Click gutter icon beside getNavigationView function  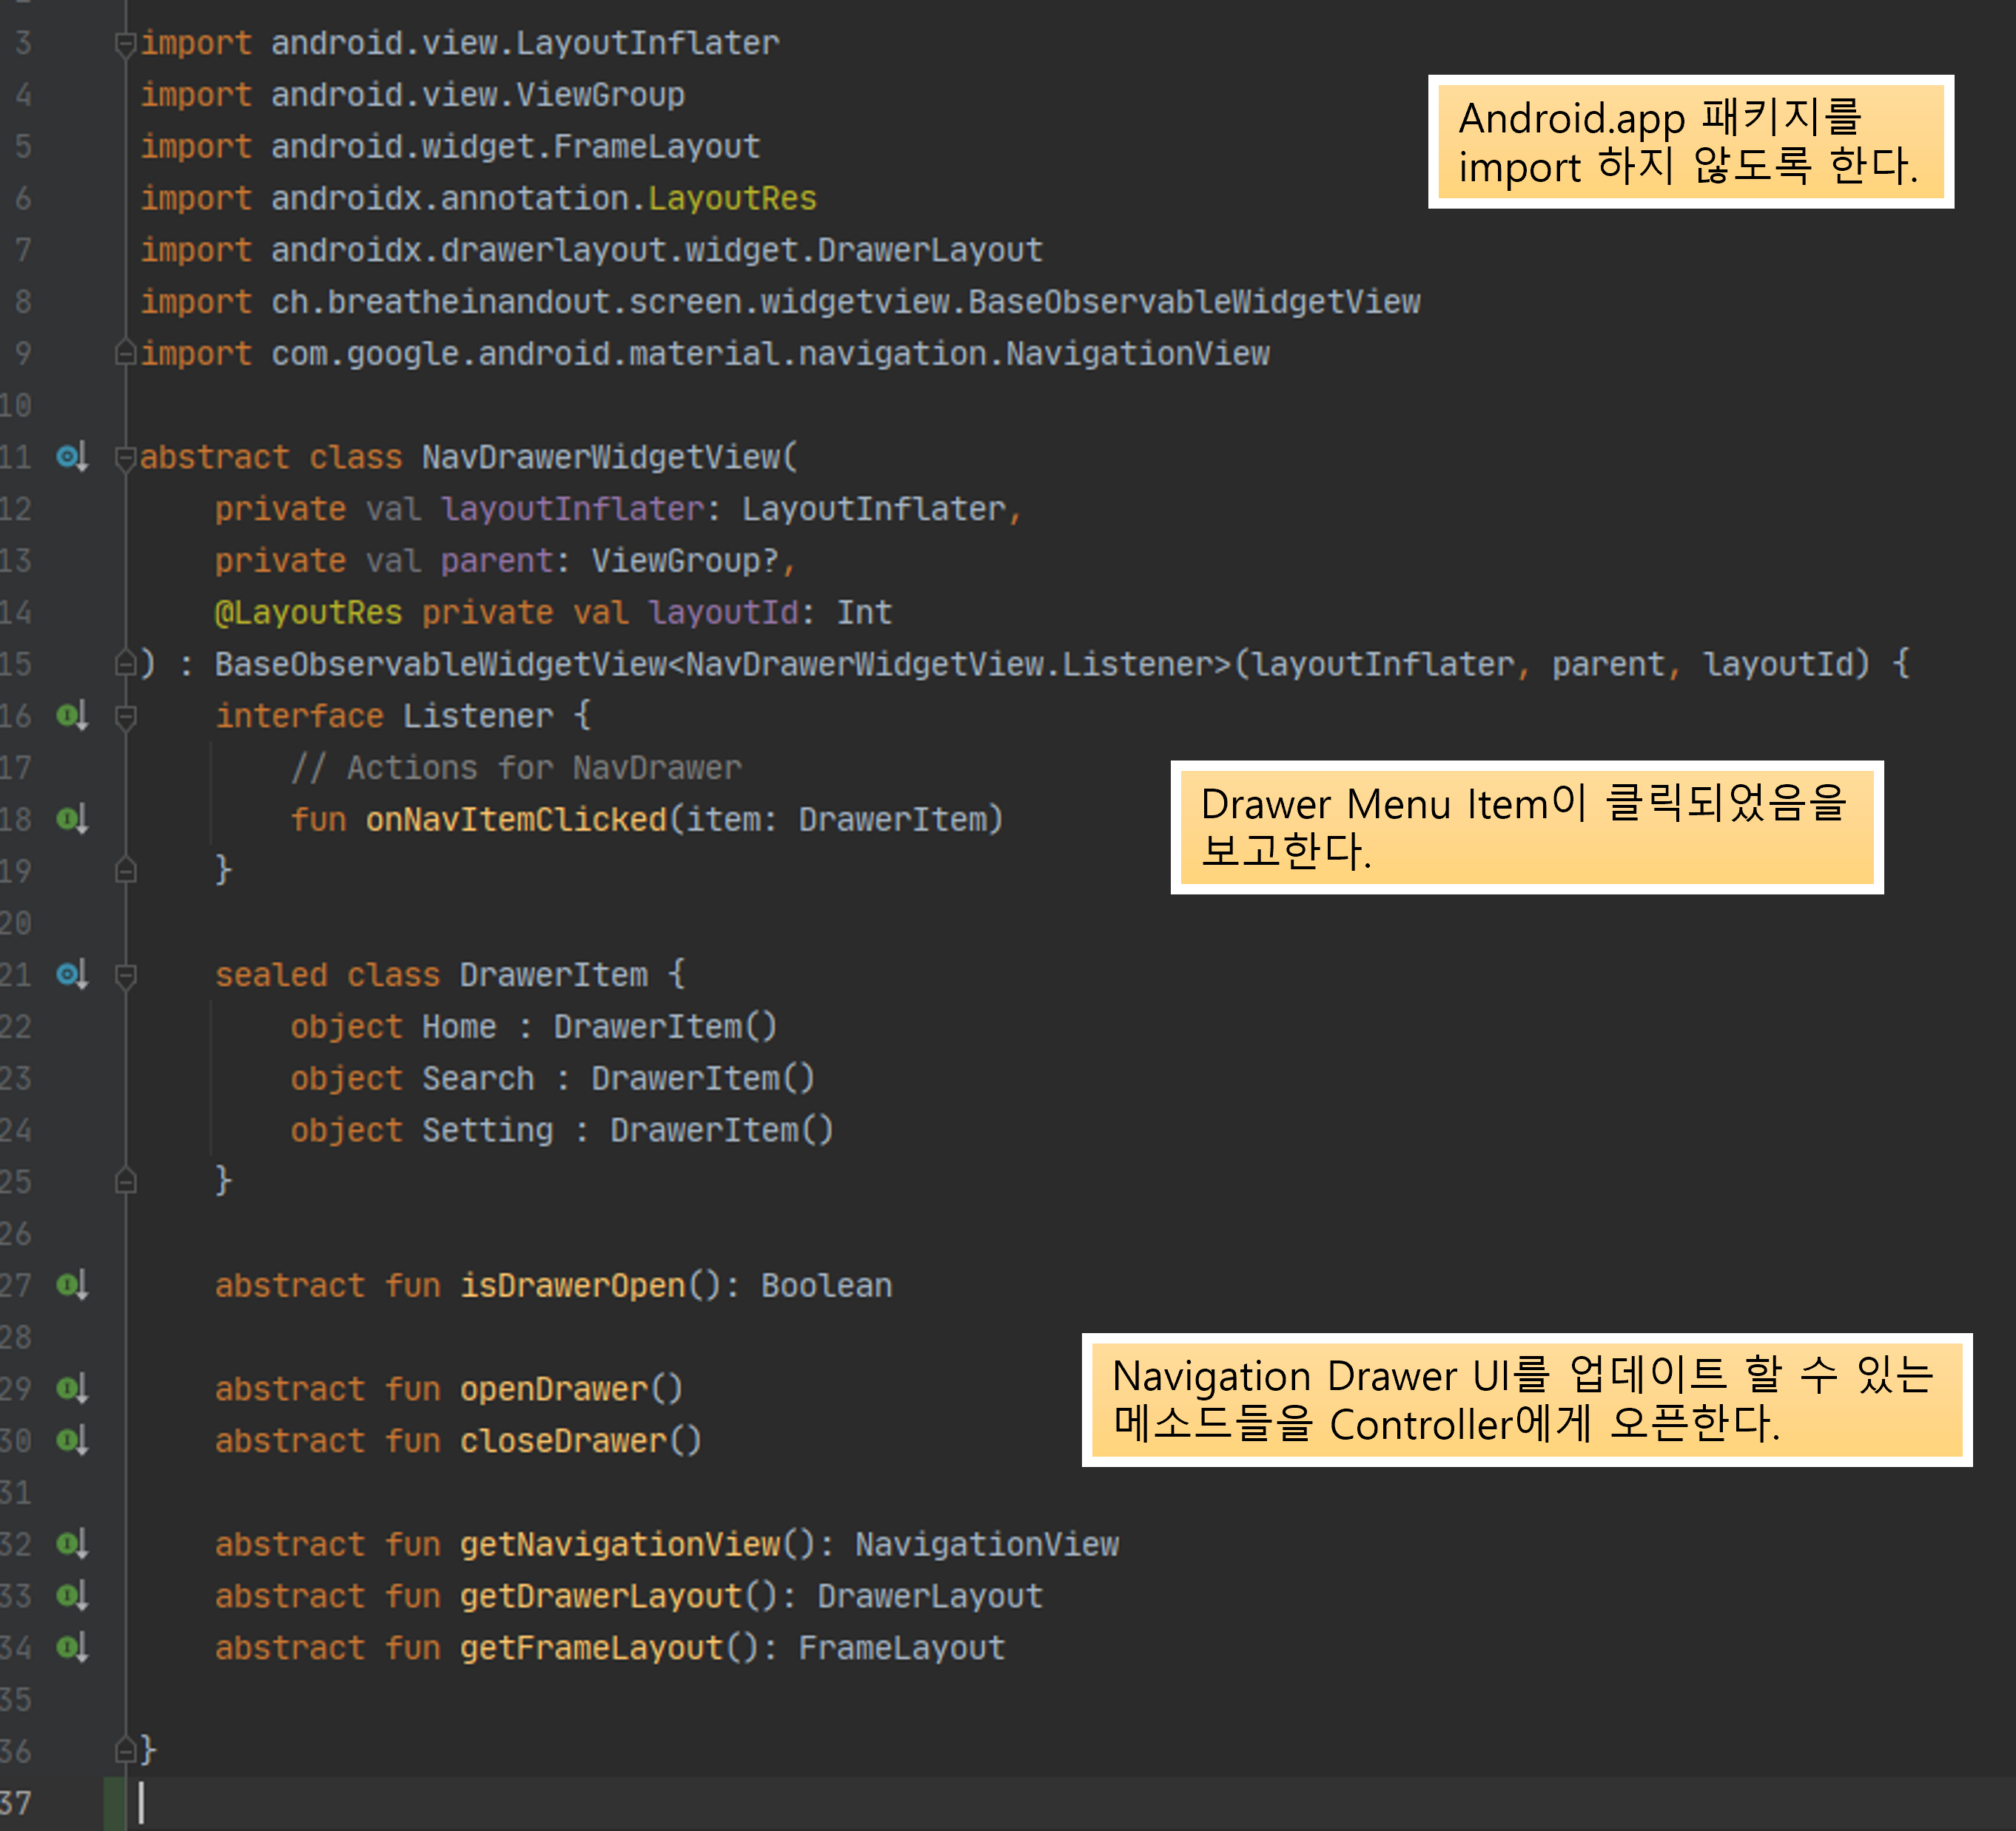[x=72, y=1544]
